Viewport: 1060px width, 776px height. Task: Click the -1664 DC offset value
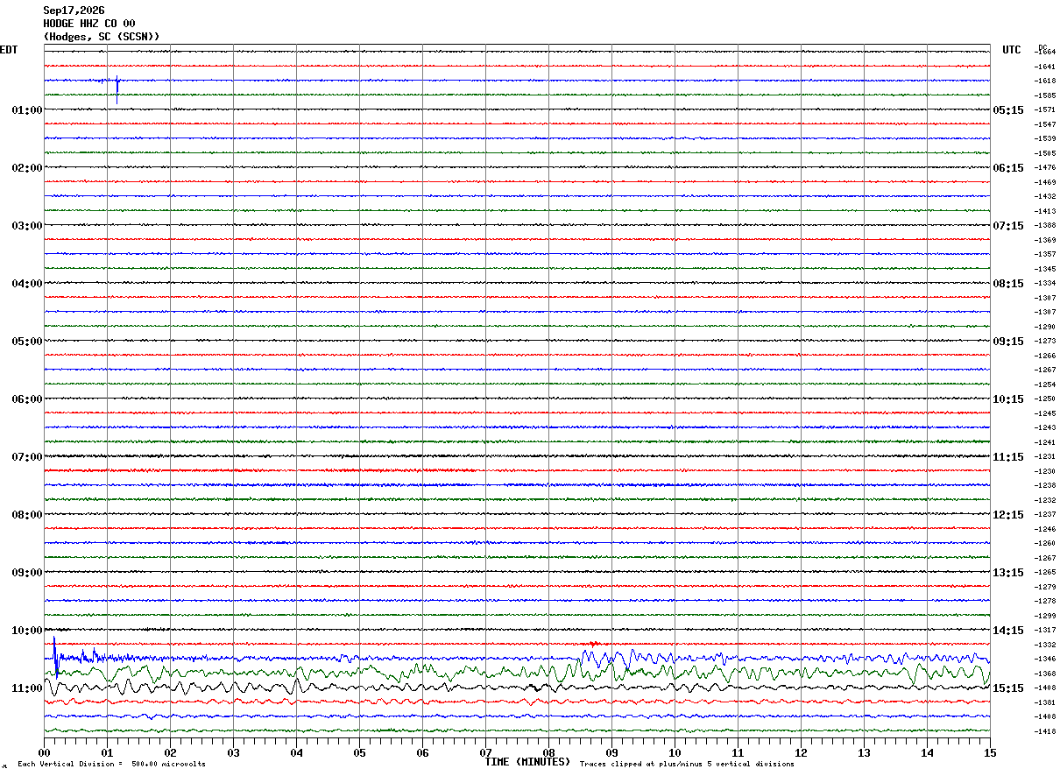(x=1044, y=52)
